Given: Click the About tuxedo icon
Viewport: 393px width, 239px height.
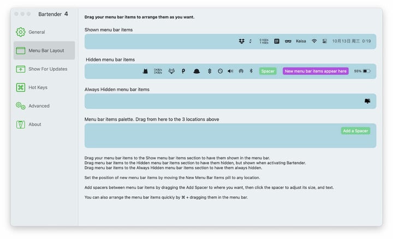Looking at the screenshot, I should pos(21,124).
